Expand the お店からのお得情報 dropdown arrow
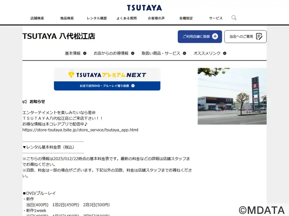289x216 pixels. [133, 53]
